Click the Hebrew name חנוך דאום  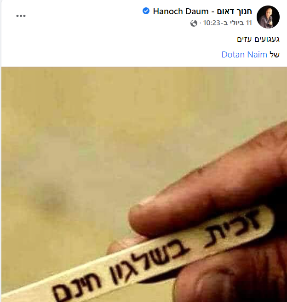click(235, 11)
